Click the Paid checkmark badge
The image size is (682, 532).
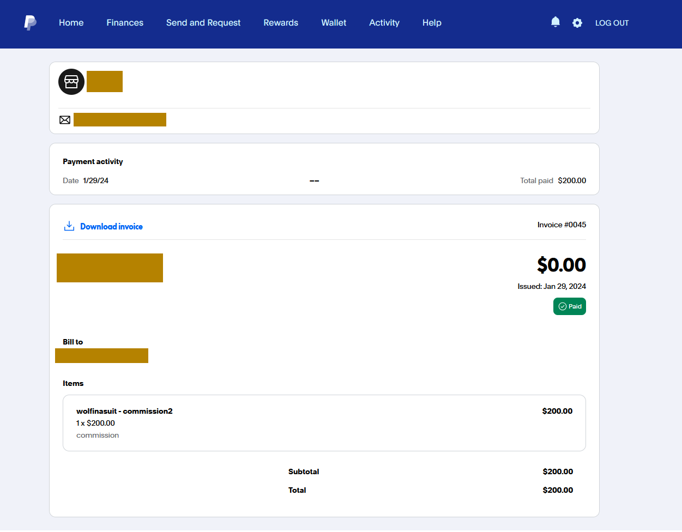[x=570, y=306]
